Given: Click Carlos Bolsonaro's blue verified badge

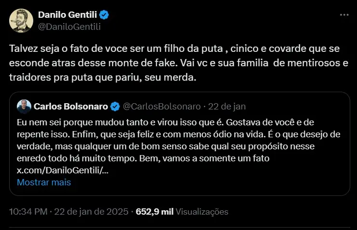Looking at the screenshot, I should point(116,106).
